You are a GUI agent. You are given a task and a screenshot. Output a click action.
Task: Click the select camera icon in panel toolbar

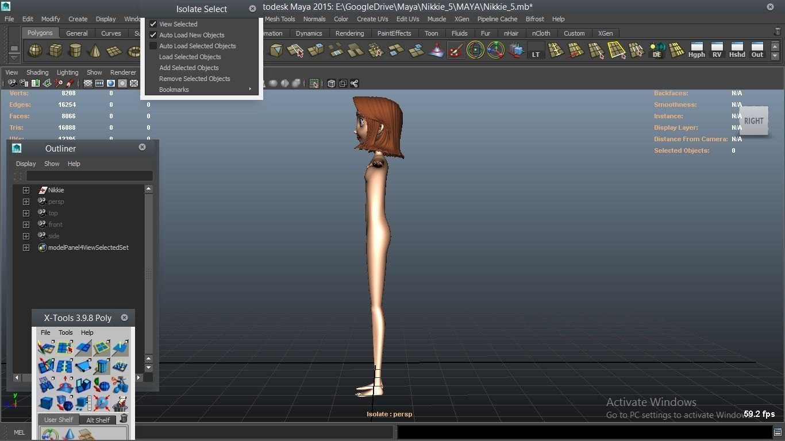click(x=12, y=83)
